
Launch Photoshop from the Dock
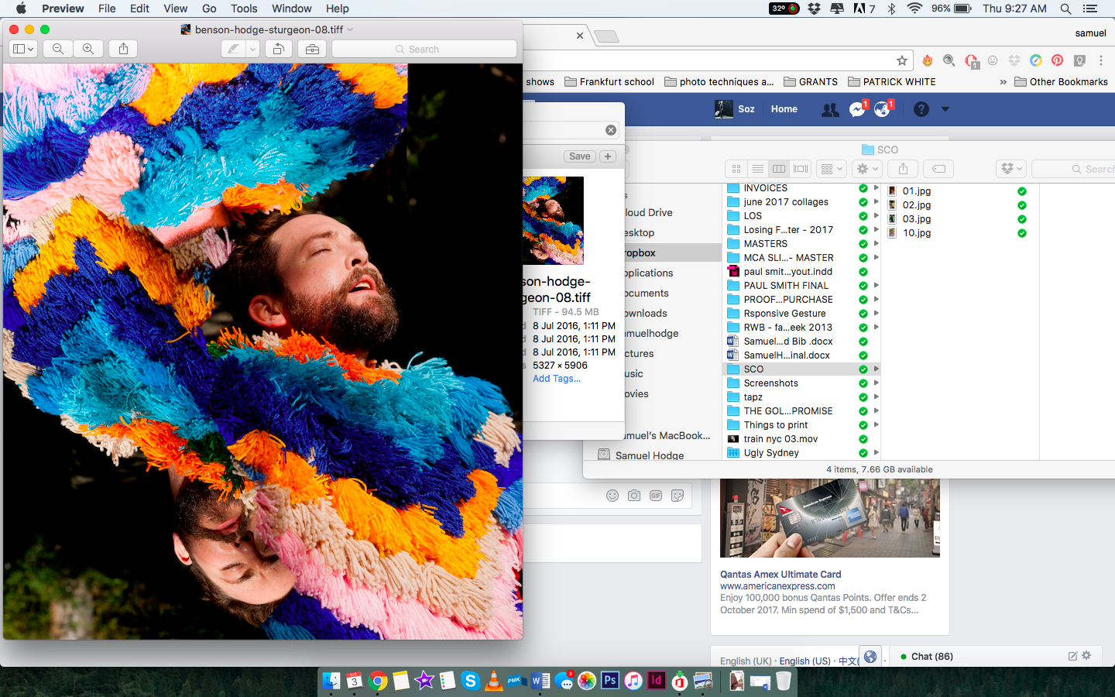(x=610, y=681)
